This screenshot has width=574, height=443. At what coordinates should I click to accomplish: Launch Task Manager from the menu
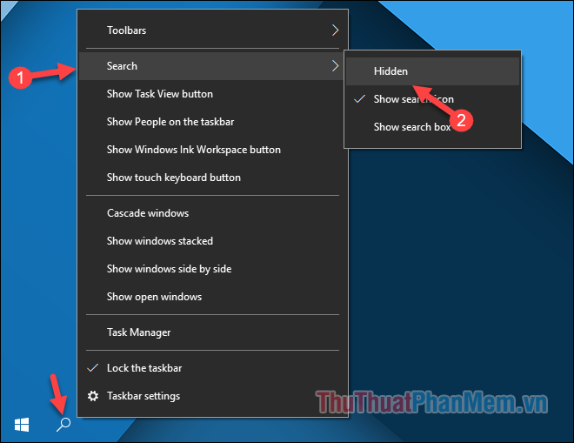point(213,332)
